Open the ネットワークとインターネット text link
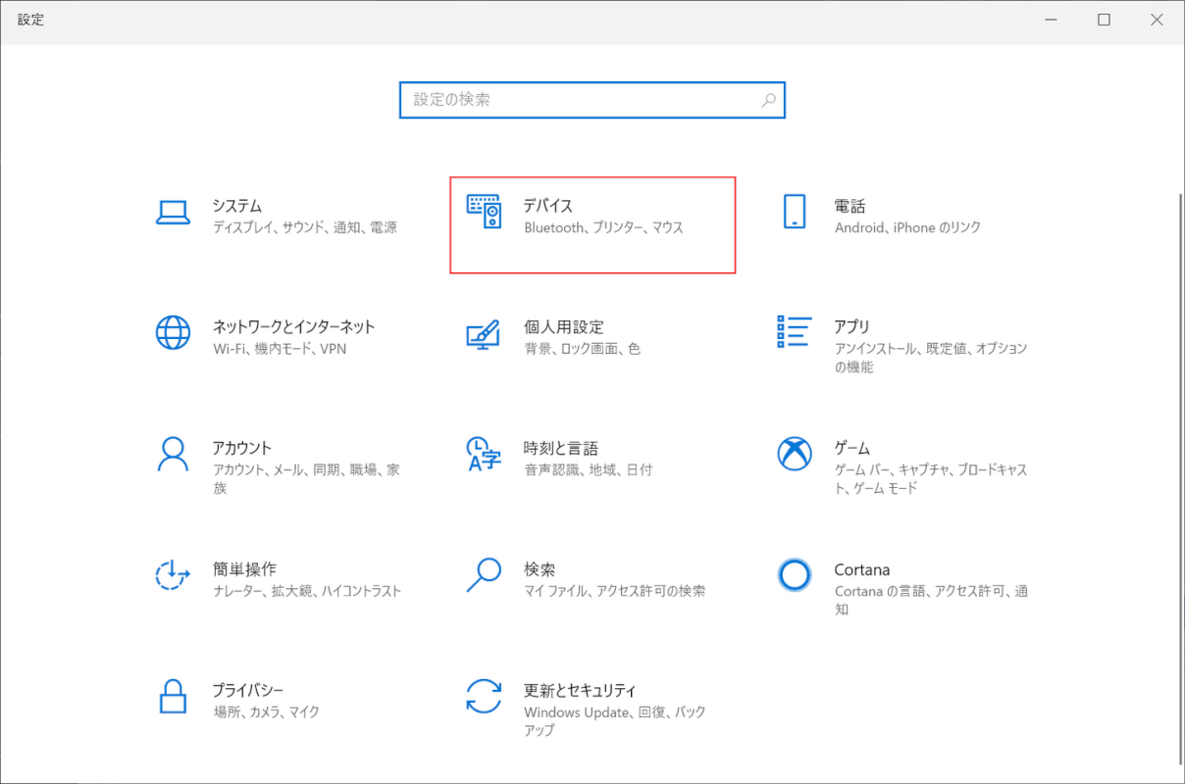 [x=293, y=326]
